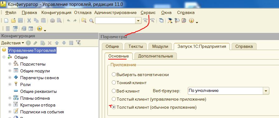Select 'Веб-клиент' radio button

click(x=114, y=91)
